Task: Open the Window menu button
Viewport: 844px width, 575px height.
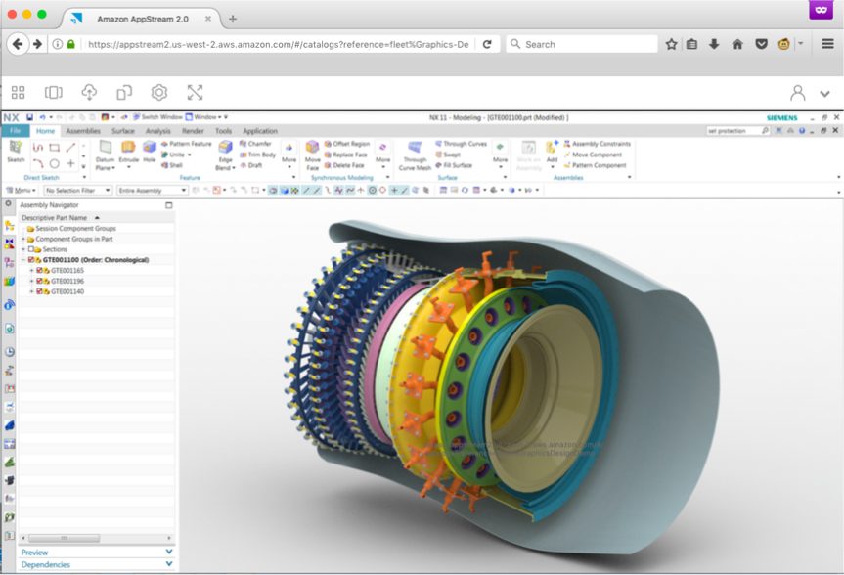Action: pos(204,116)
